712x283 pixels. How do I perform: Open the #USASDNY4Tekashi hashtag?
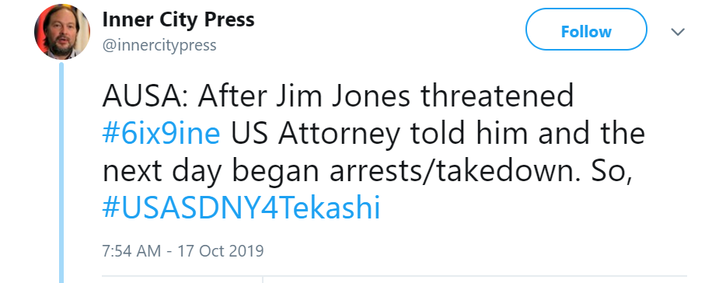click(x=241, y=208)
